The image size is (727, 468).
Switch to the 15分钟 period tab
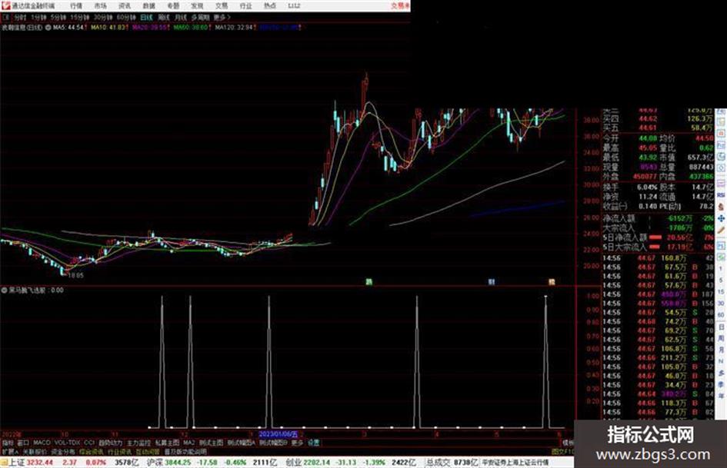(x=78, y=18)
